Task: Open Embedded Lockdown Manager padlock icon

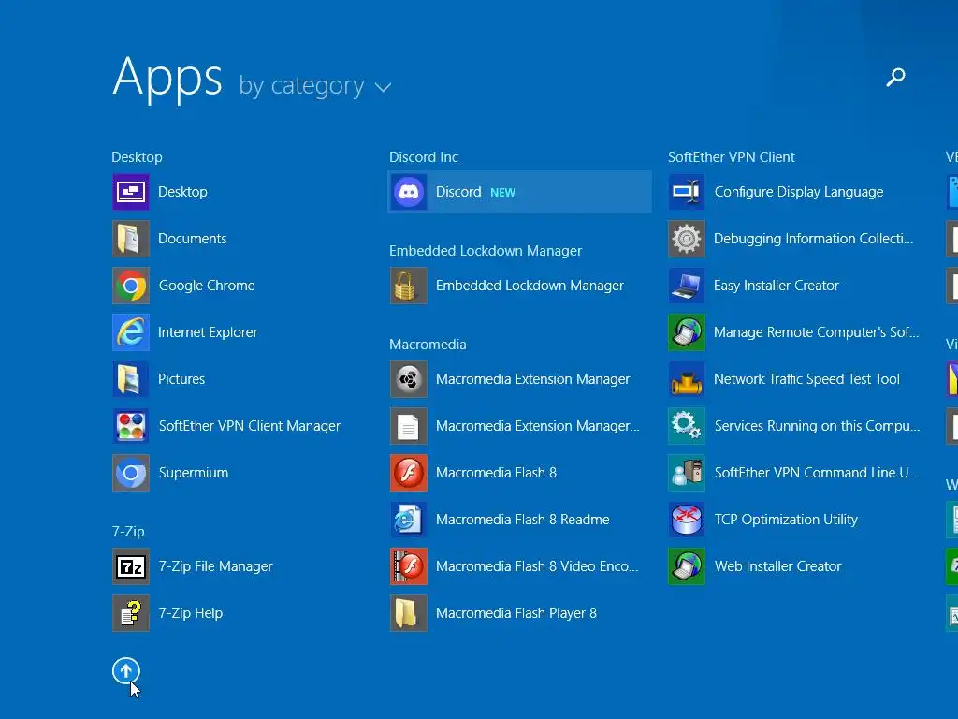Action: [409, 286]
